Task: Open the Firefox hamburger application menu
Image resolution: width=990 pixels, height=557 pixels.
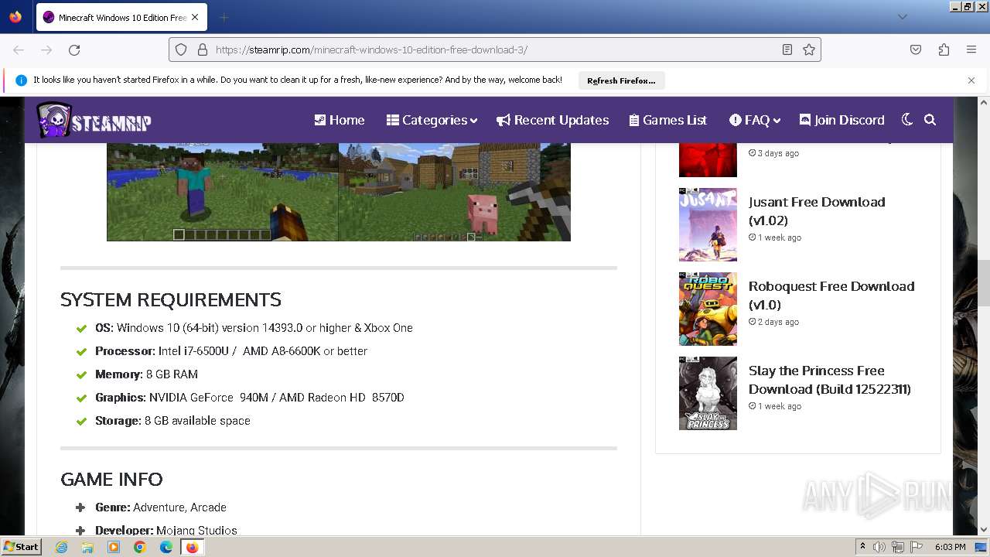Action: (x=971, y=50)
